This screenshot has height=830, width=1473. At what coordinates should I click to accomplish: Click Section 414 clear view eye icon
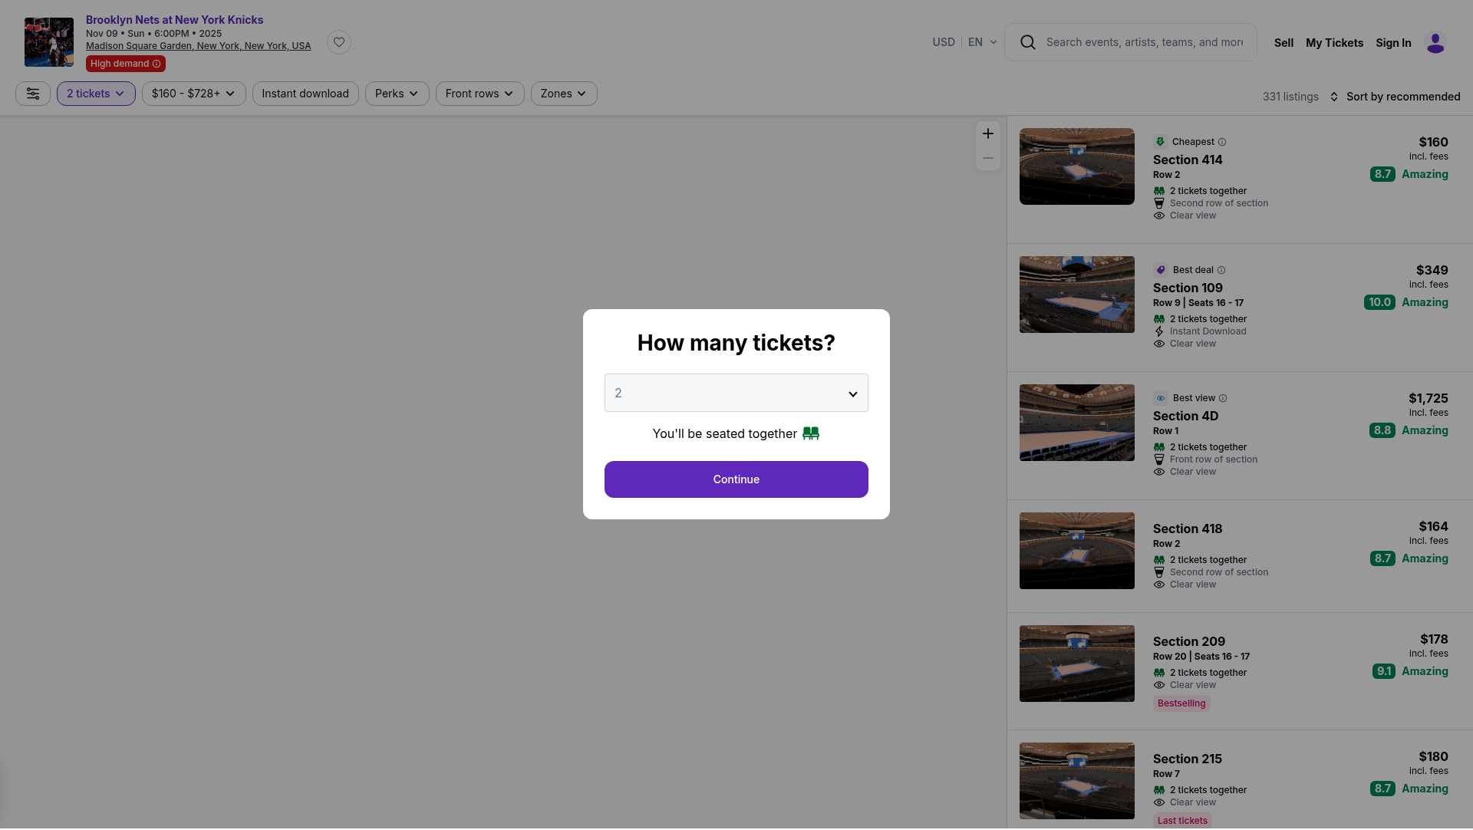[x=1159, y=216]
